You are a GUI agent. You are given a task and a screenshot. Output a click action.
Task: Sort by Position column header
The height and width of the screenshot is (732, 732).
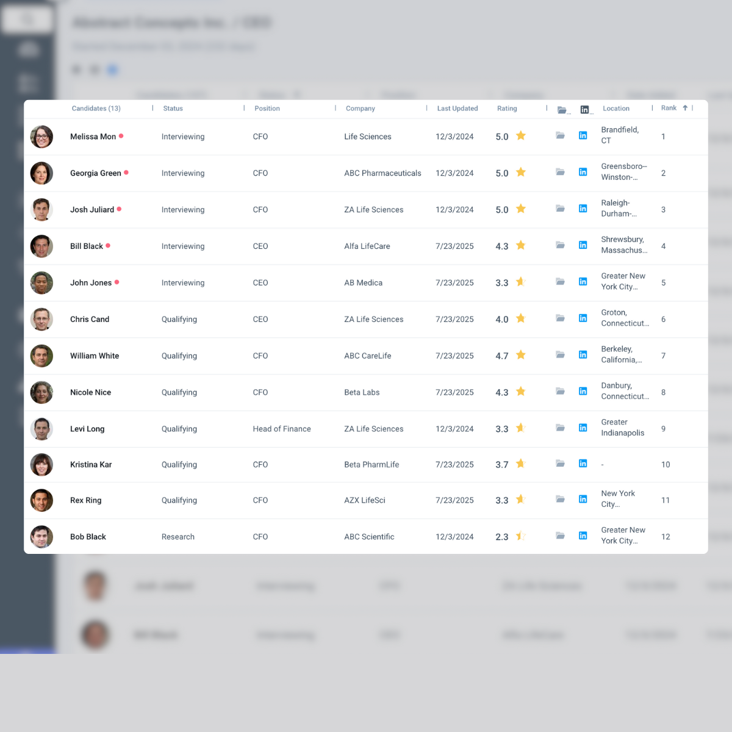[x=267, y=109]
